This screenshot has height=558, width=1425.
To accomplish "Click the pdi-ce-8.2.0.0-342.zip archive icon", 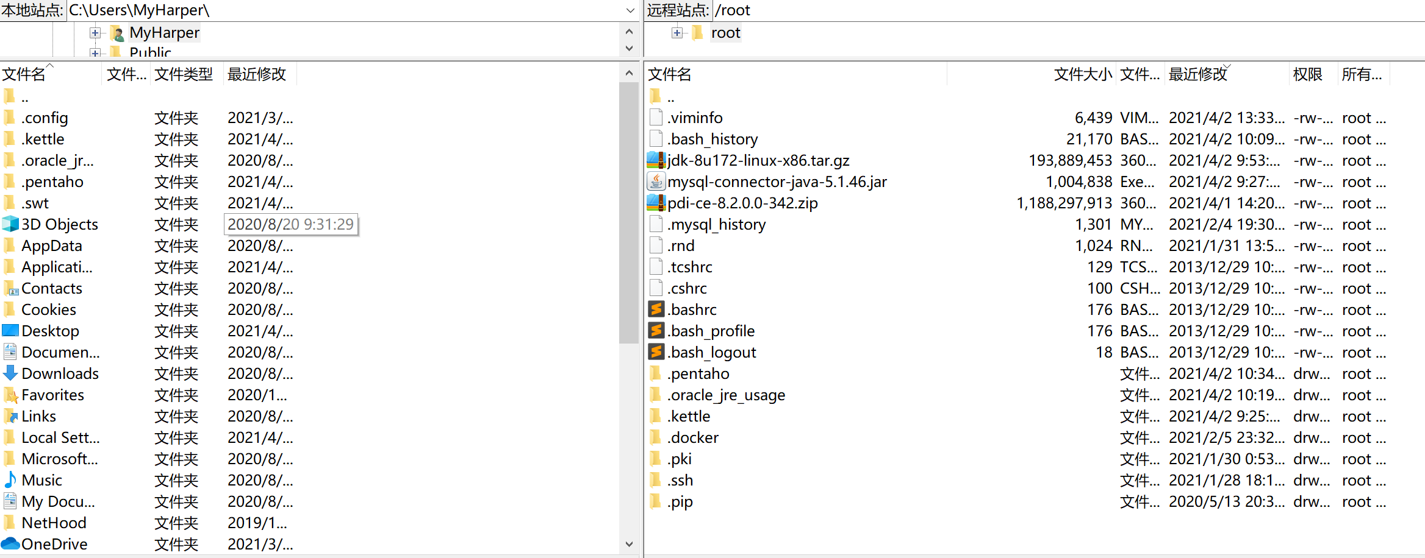I will pos(655,202).
